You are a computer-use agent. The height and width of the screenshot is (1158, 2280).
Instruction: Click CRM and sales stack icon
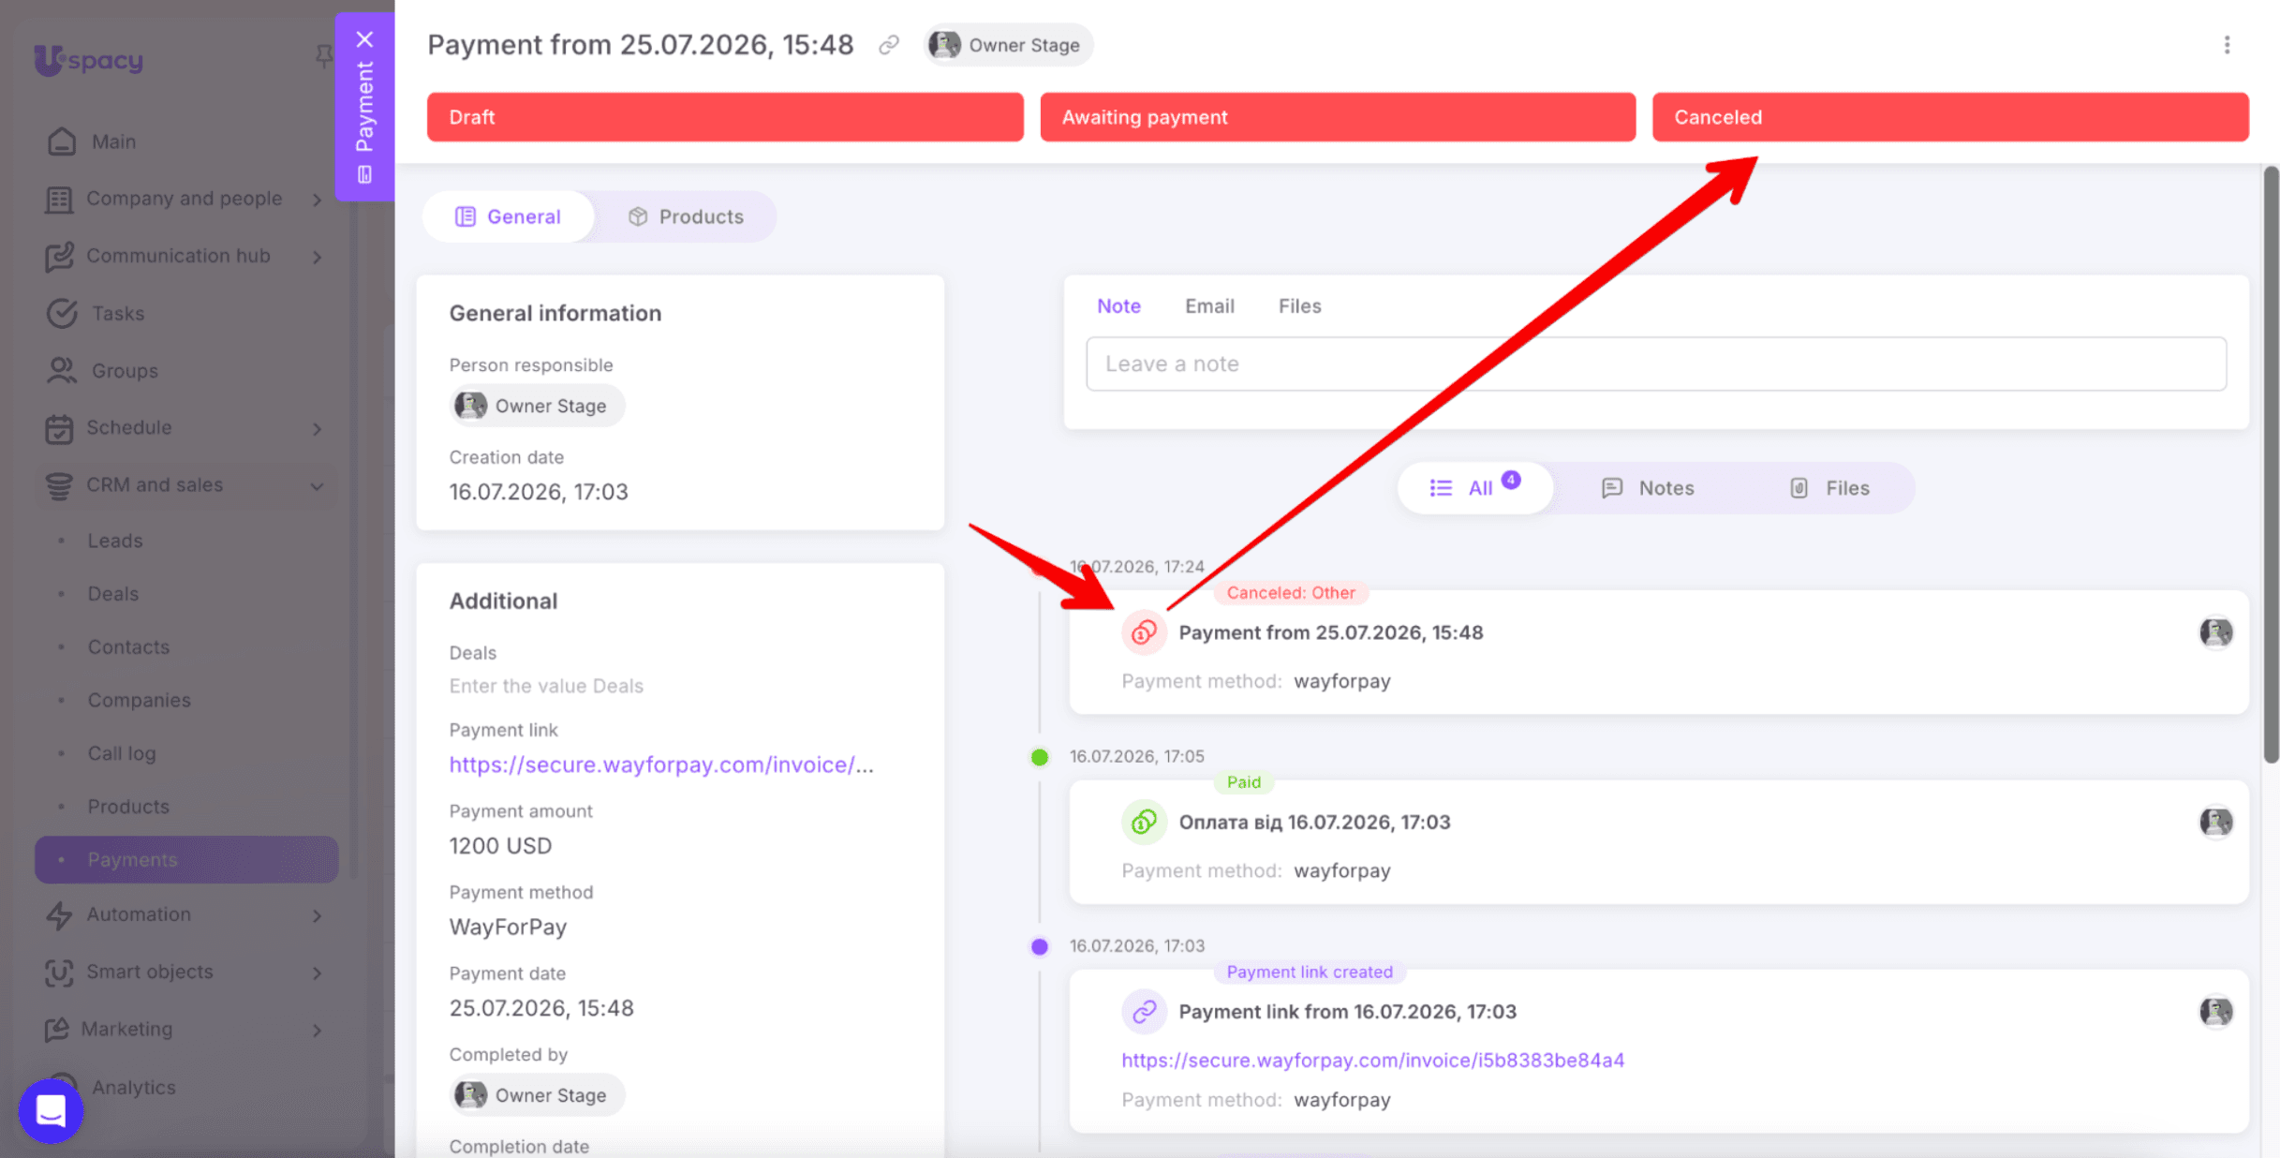pos(59,485)
